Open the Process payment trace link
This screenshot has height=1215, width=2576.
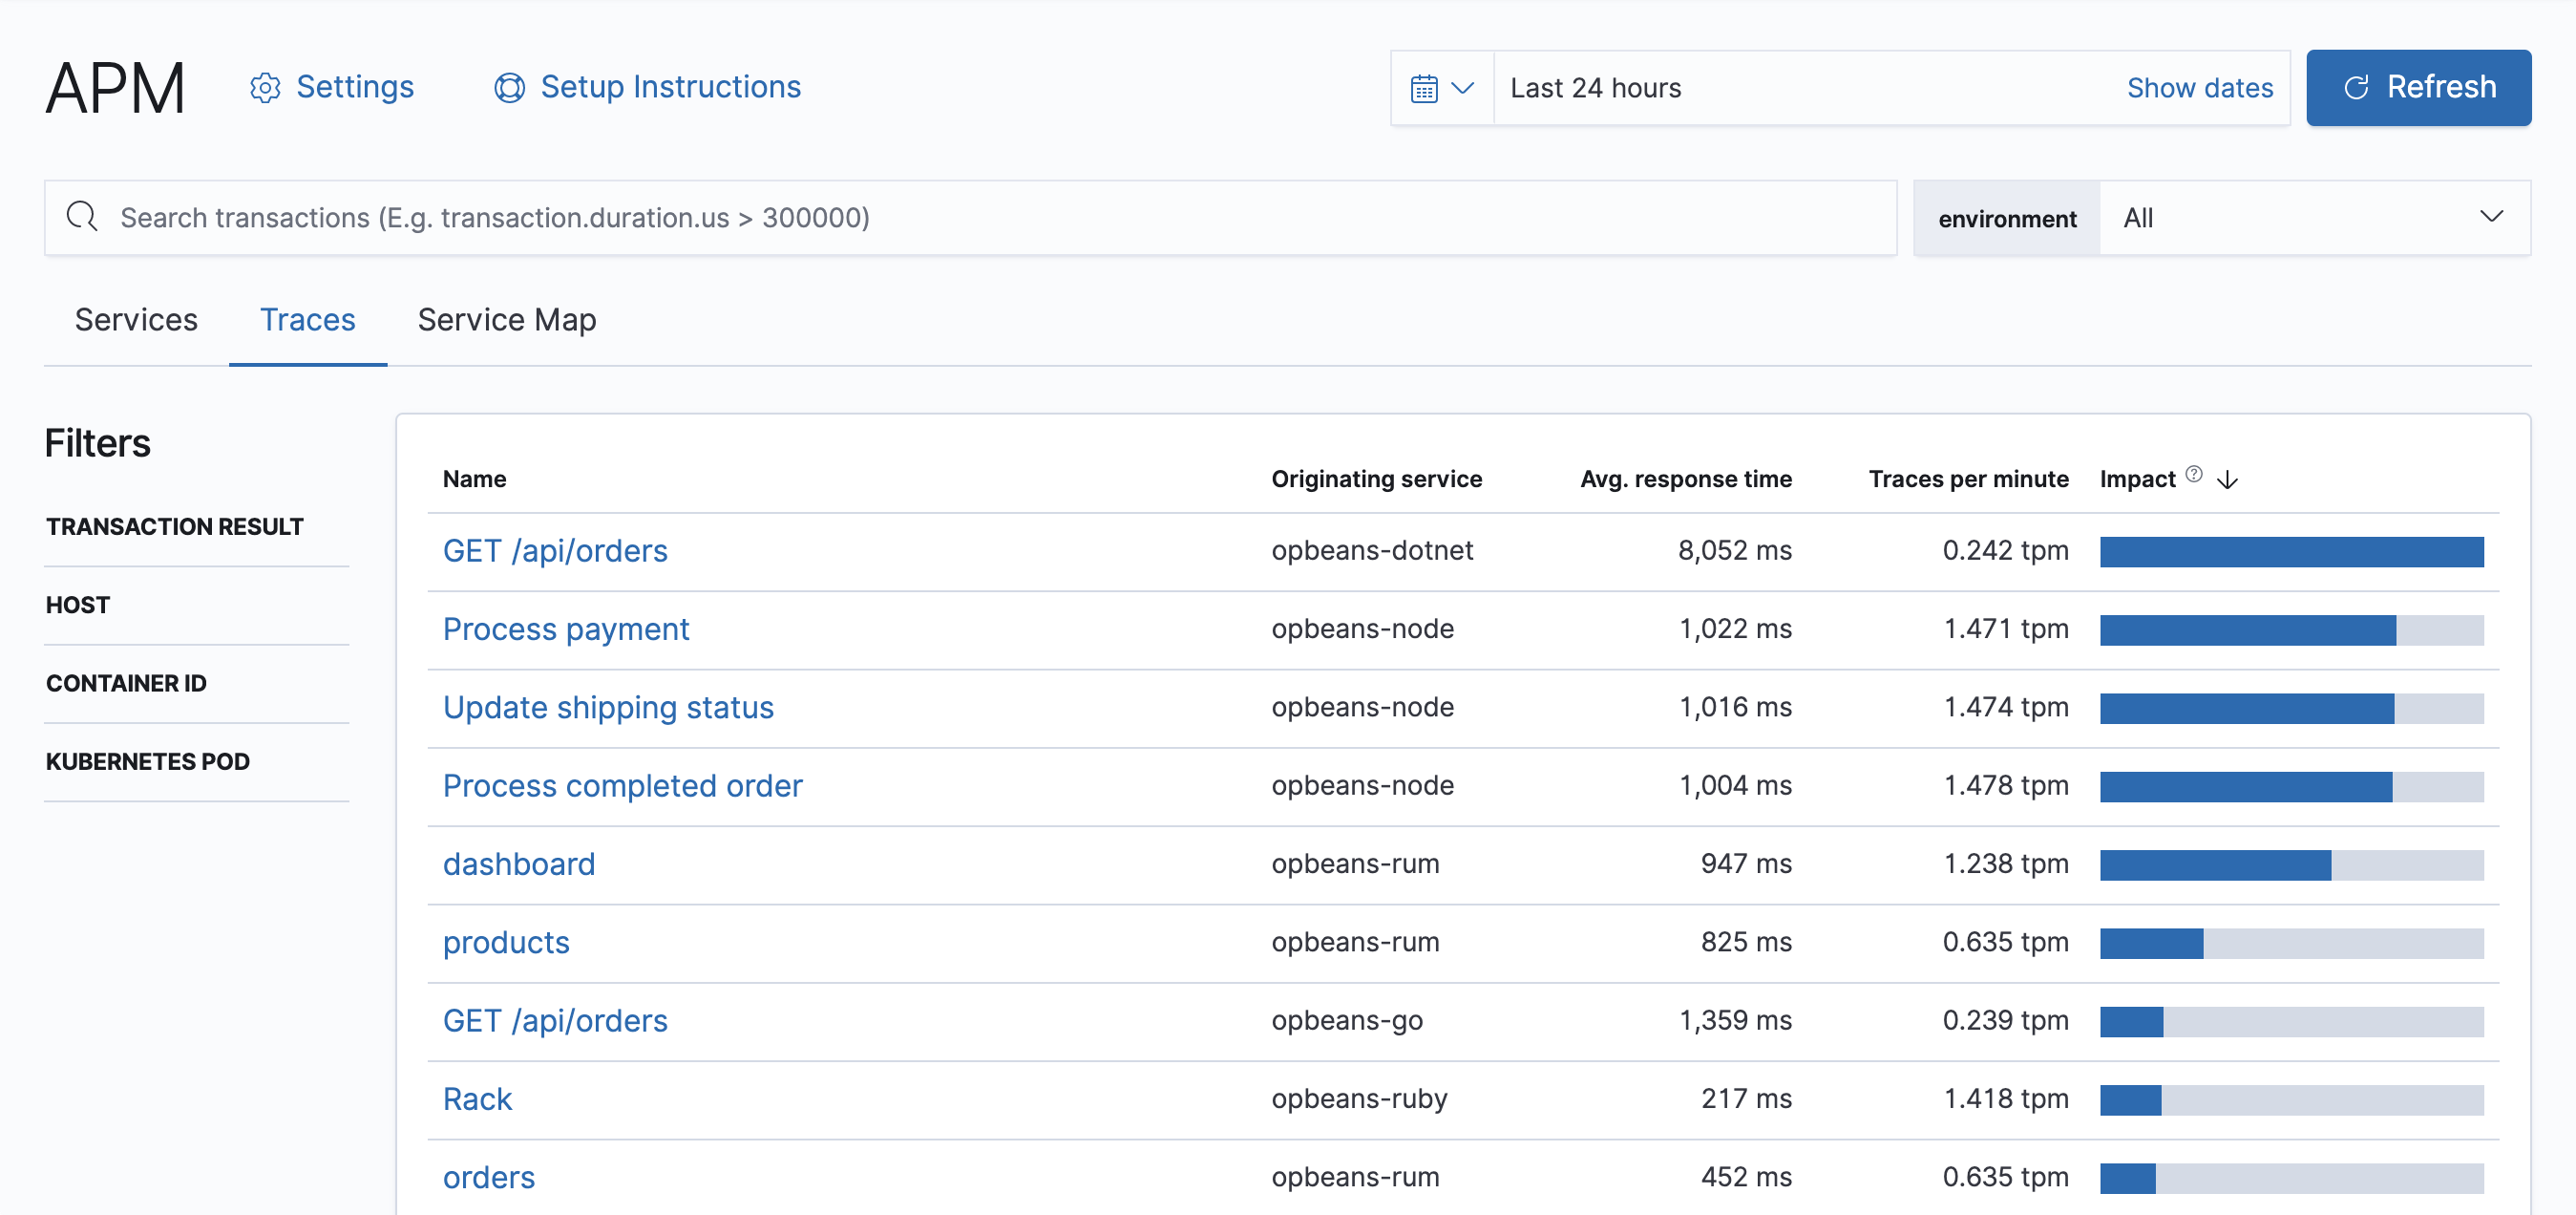[565, 629]
